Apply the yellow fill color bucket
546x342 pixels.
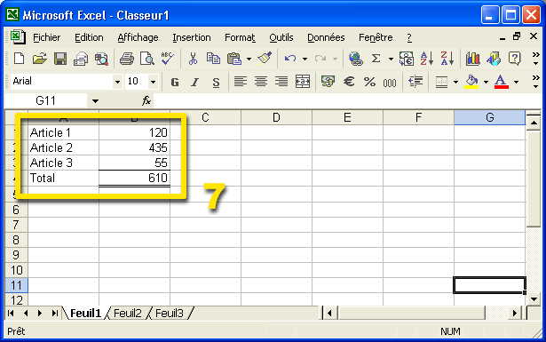(x=471, y=82)
